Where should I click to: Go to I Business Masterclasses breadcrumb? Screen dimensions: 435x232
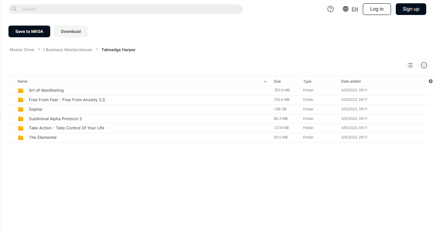click(x=68, y=50)
